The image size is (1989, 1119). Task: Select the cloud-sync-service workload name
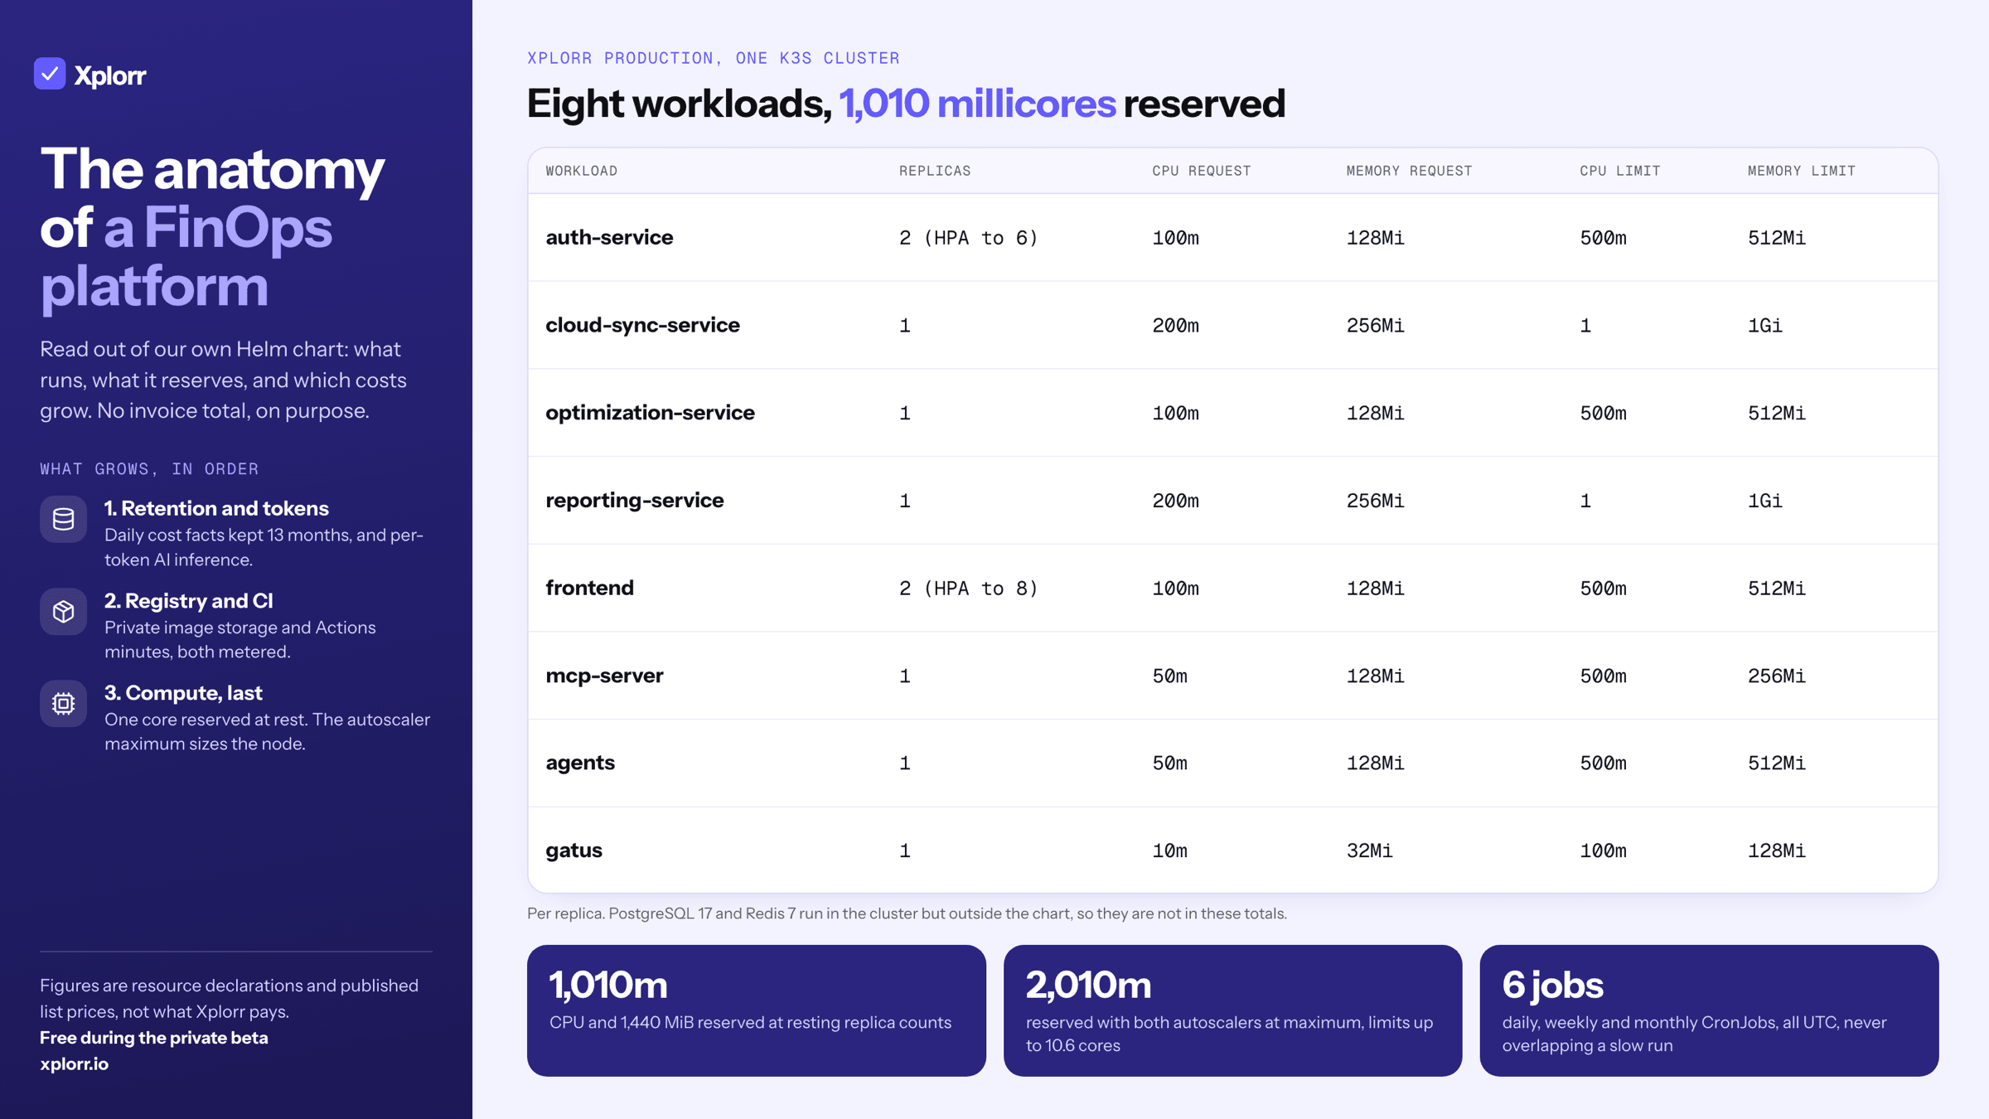(x=642, y=325)
